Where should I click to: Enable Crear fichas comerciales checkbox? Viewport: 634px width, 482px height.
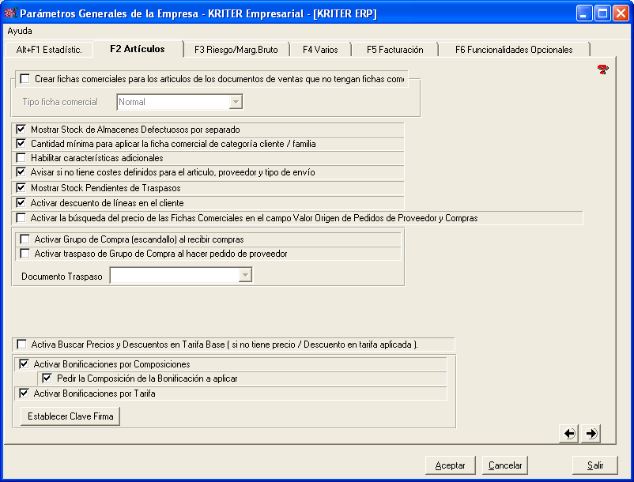(x=25, y=79)
